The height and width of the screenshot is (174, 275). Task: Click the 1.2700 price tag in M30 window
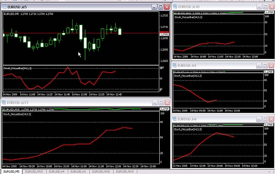tap(269, 12)
